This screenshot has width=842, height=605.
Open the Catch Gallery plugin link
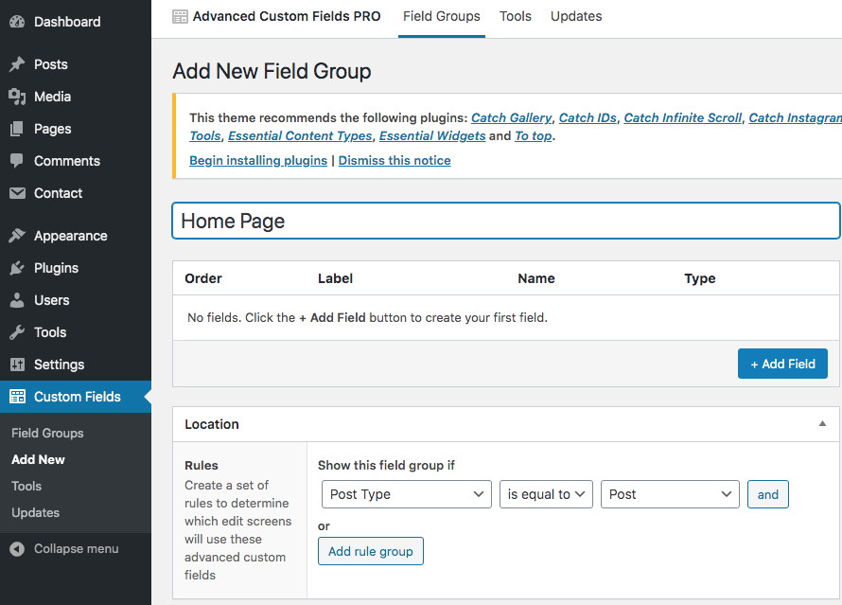(511, 117)
